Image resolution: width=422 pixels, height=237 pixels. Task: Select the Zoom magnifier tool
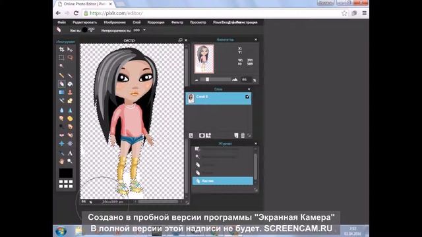pyautogui.click(x=70, y=161)
